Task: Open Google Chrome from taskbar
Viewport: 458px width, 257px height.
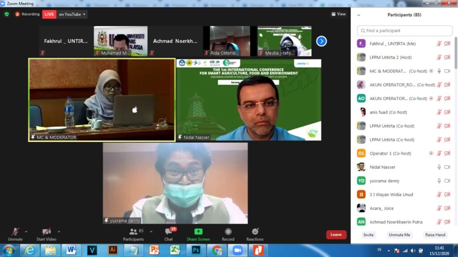Action: point(216,250)
